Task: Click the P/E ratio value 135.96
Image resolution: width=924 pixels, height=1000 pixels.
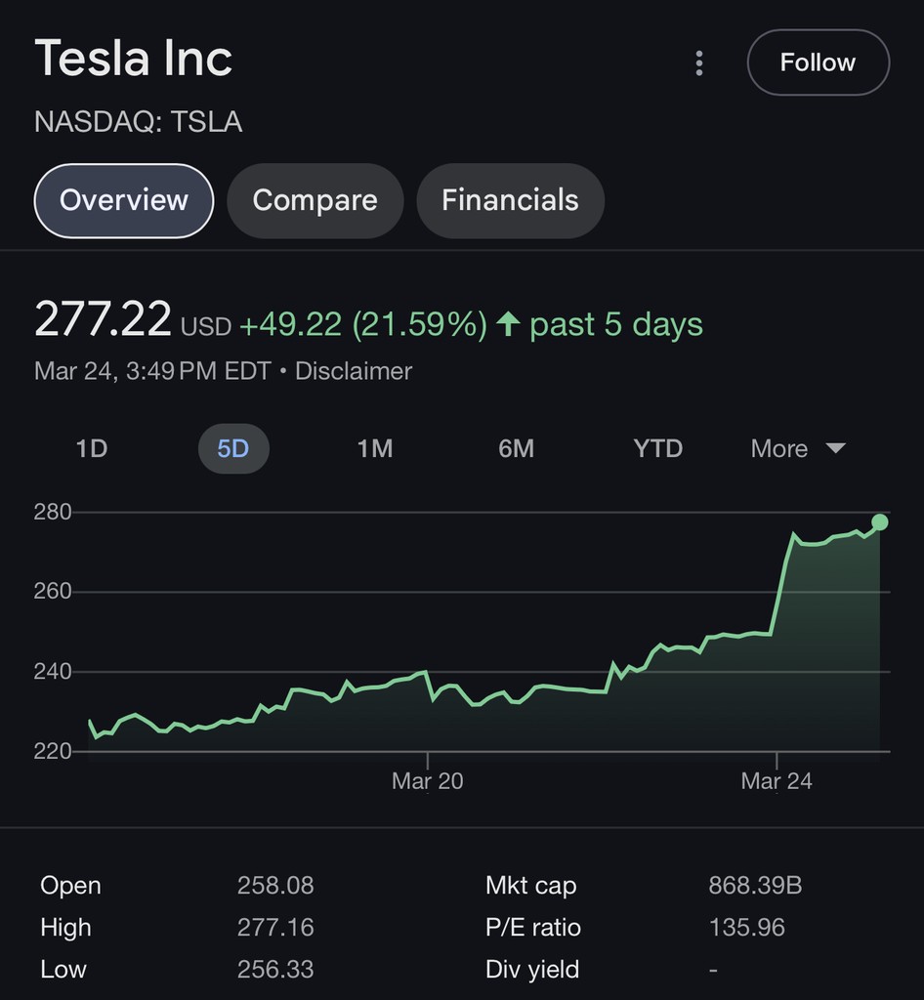Action: [746, 927]
